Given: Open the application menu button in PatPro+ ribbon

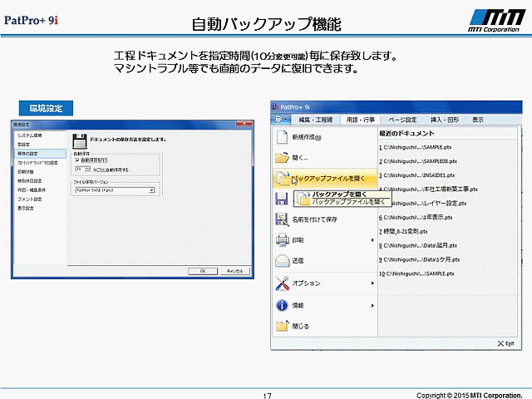Looking at the screenshot, I should pos(281,120).
